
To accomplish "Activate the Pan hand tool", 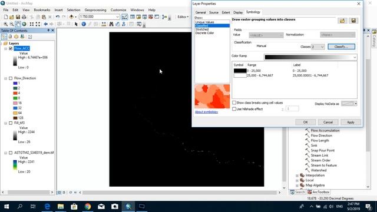I will coord(18,24).
